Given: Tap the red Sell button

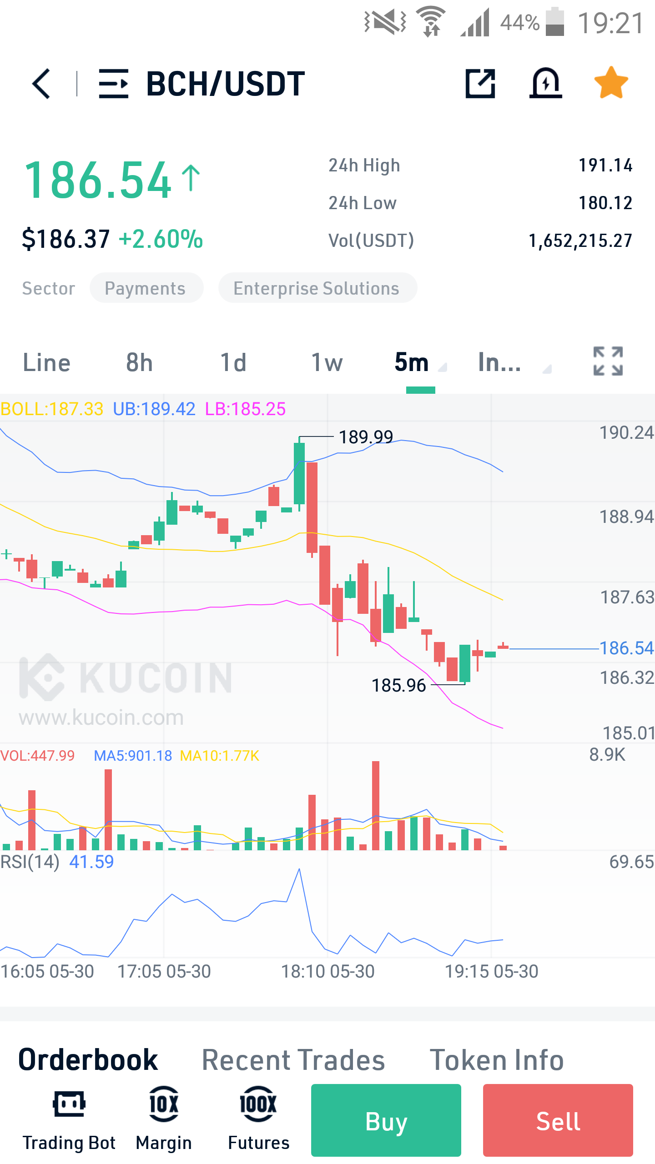Looking at the screenshot, I should coord(558,1120).
